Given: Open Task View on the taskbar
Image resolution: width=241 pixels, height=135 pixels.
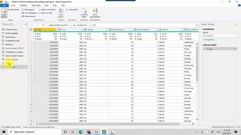Looking at the screenshot, I should point(73,132).
